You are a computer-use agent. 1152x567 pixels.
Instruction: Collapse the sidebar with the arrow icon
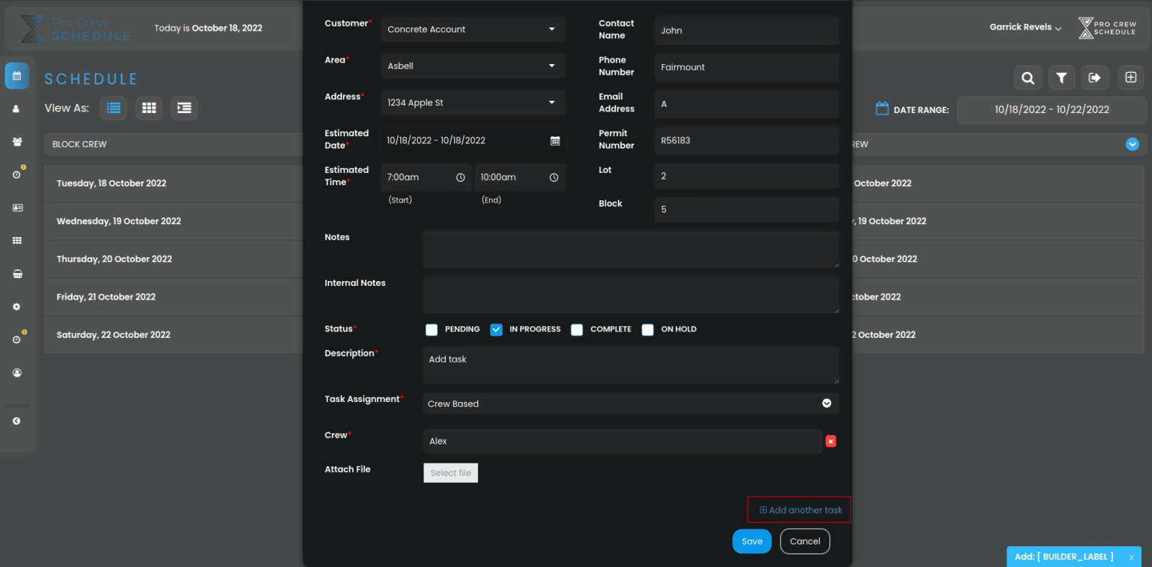[x=17, y=421]
